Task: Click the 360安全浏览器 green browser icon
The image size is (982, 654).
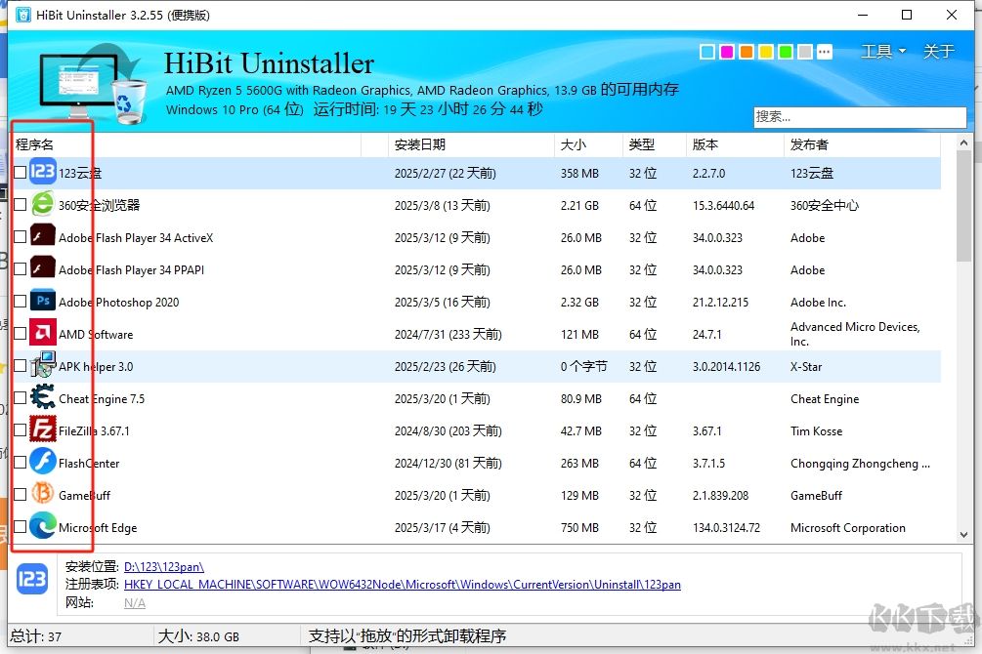Action: coord(41,205)
